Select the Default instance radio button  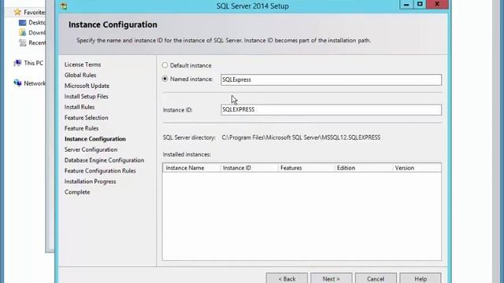[x=165, y=65]
